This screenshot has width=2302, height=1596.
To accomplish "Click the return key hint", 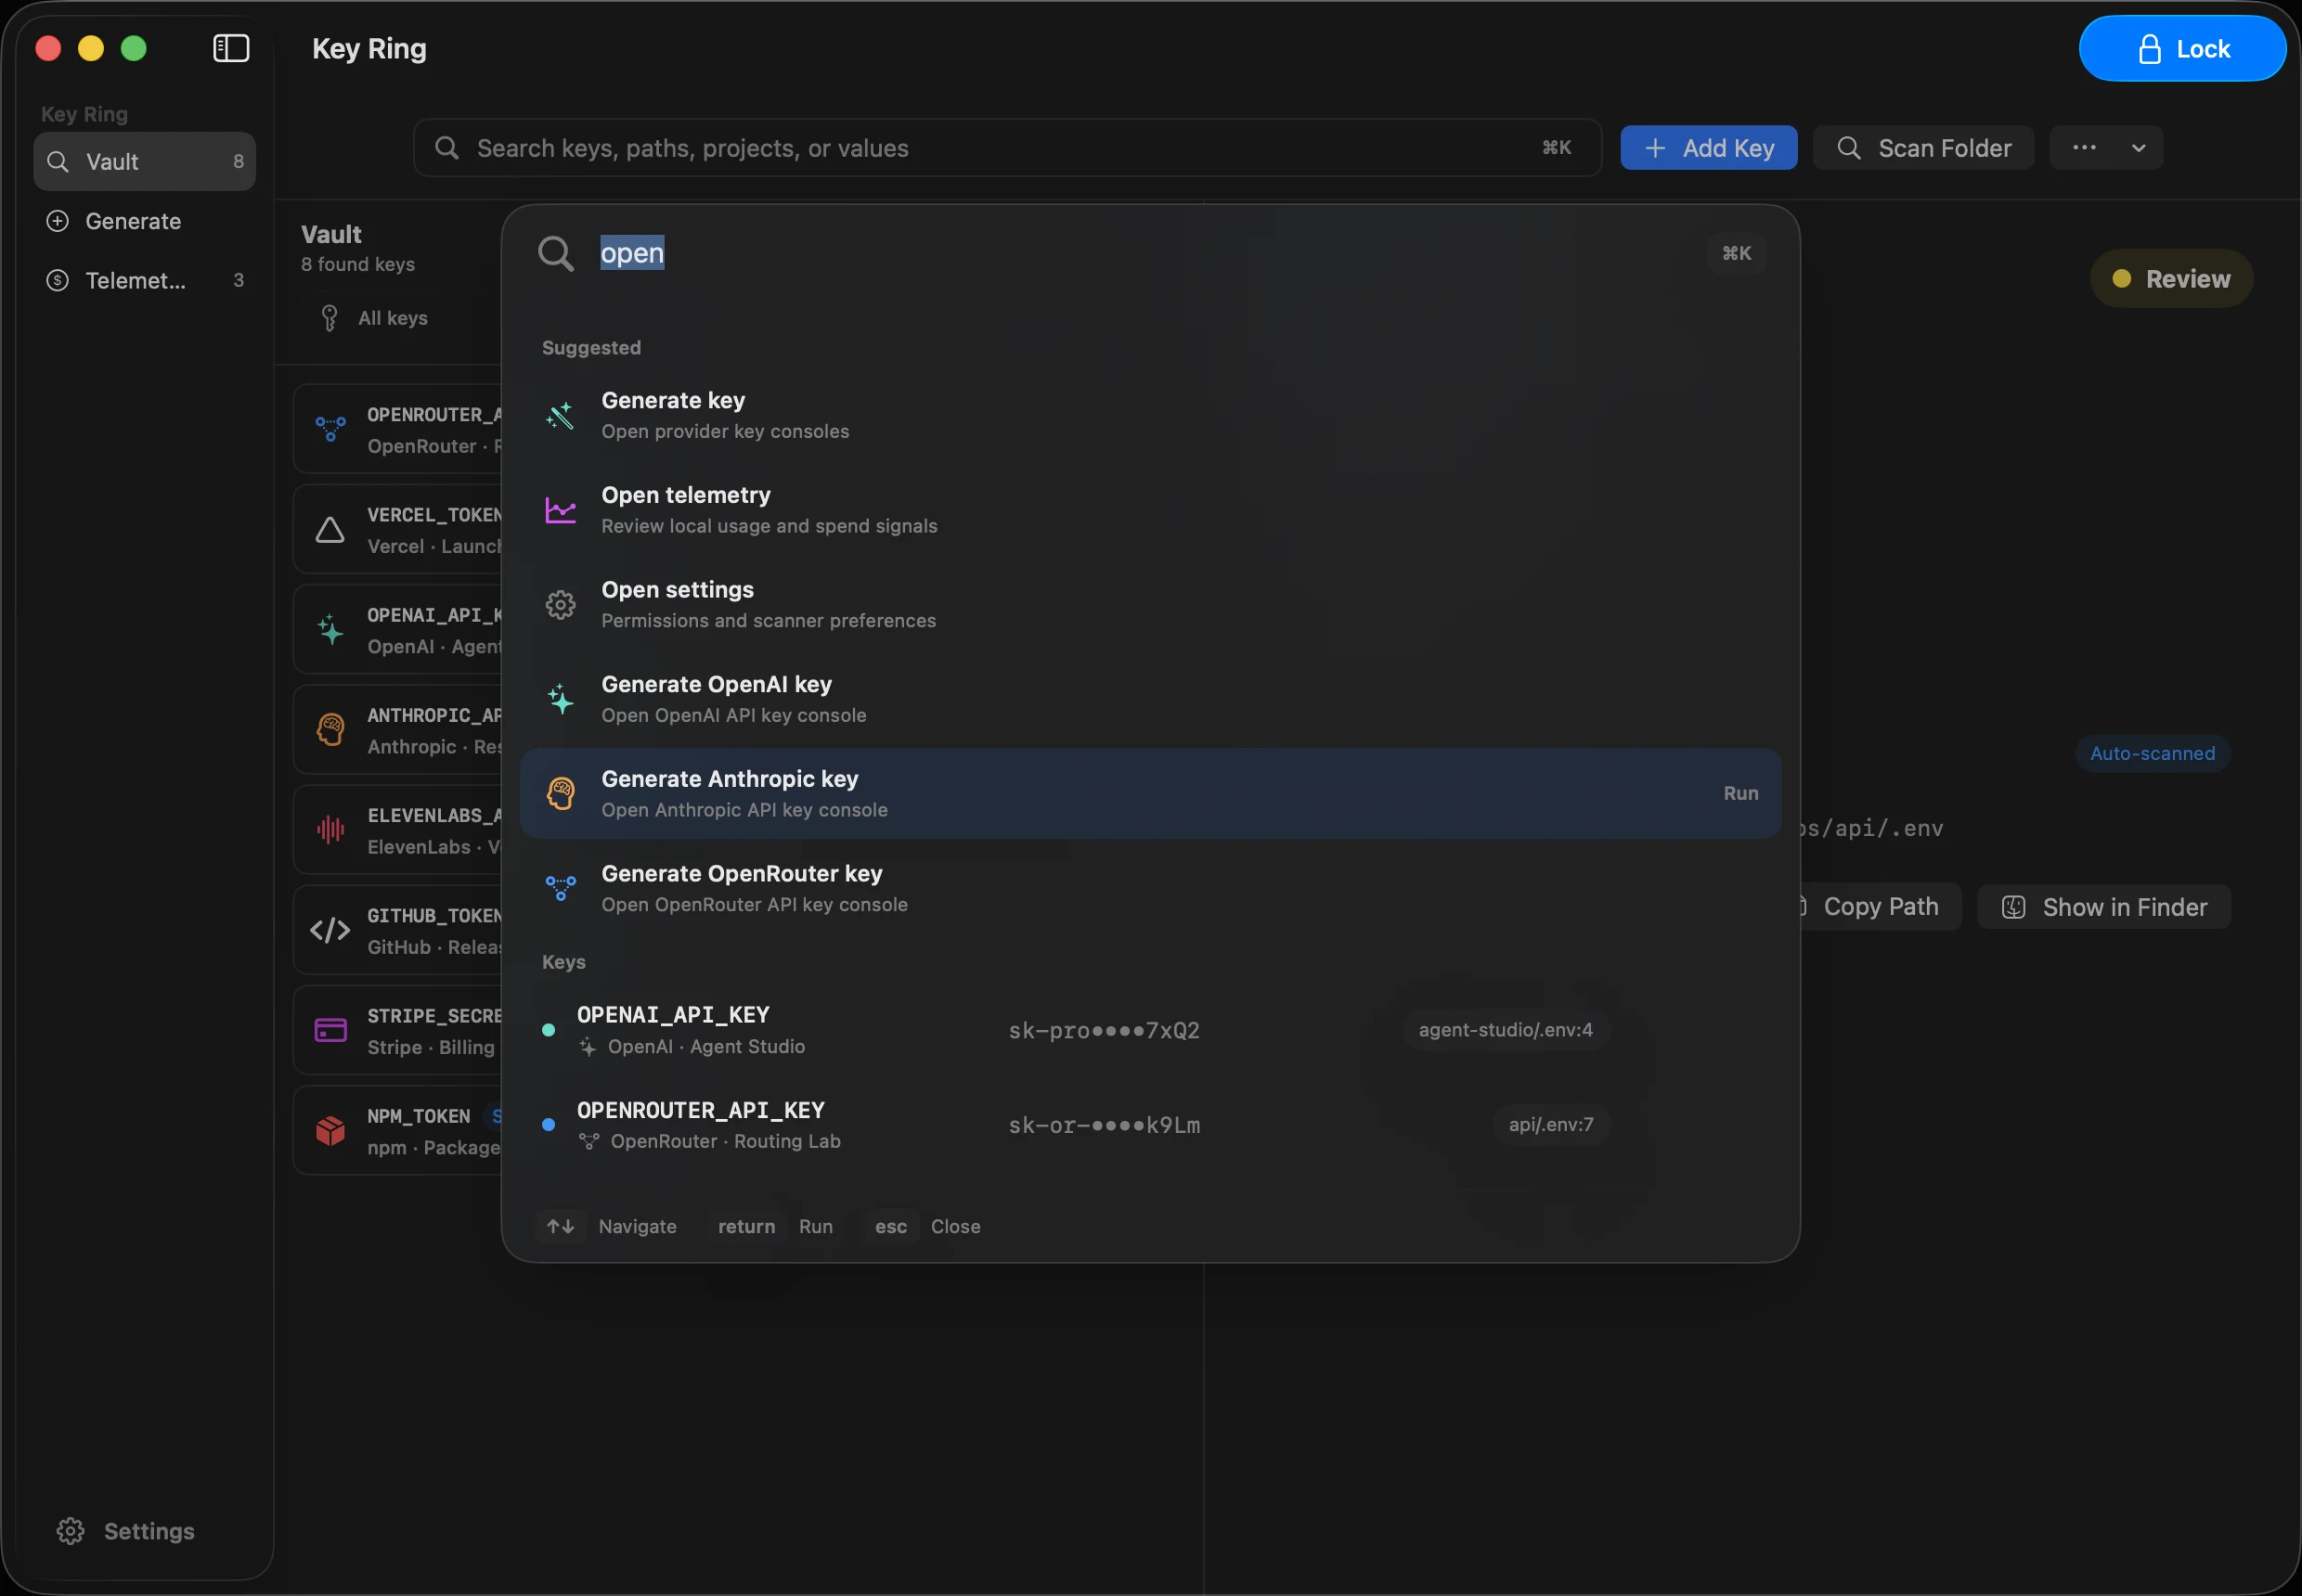I will pos(746,1226).
